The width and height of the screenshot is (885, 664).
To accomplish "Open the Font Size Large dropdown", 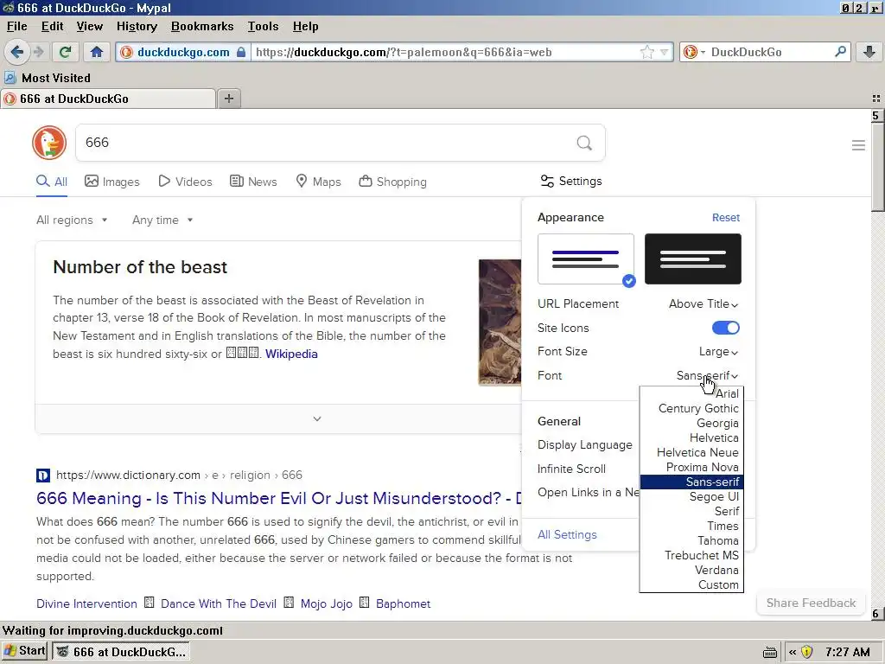I will tap(718, 351).
